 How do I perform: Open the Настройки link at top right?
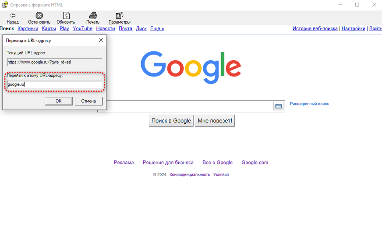point(353,28)
